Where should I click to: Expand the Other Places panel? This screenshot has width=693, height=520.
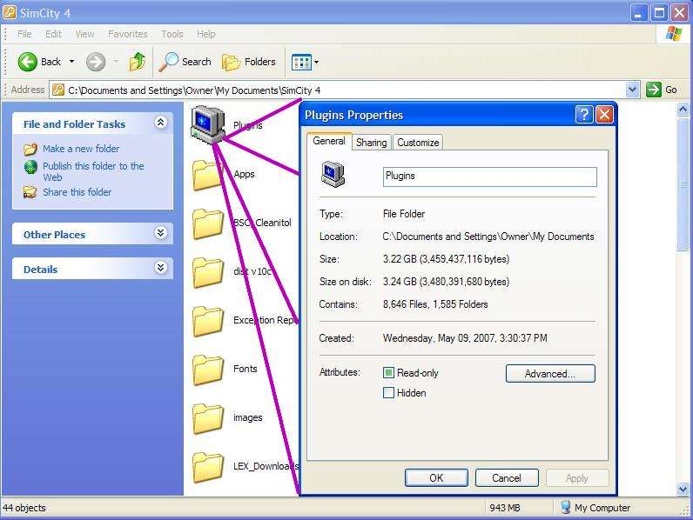(x=161, y=233)
